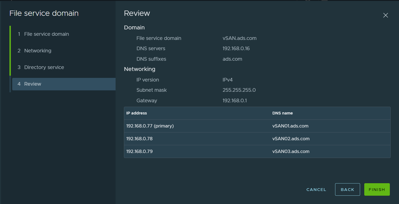The height and width of the screenshot is (204, 399).
Task: Click the Subnet mask label
Action: (152, 90)
